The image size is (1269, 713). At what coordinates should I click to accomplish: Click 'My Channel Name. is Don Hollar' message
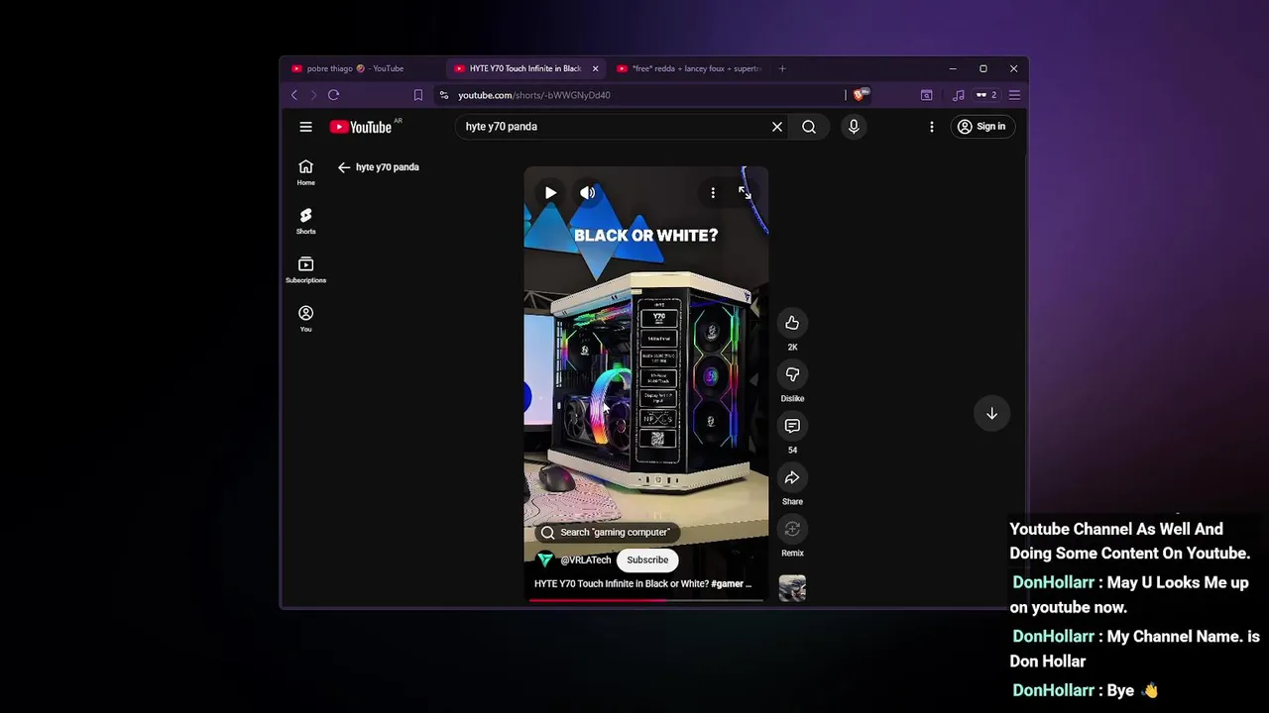click(1135, 649)
